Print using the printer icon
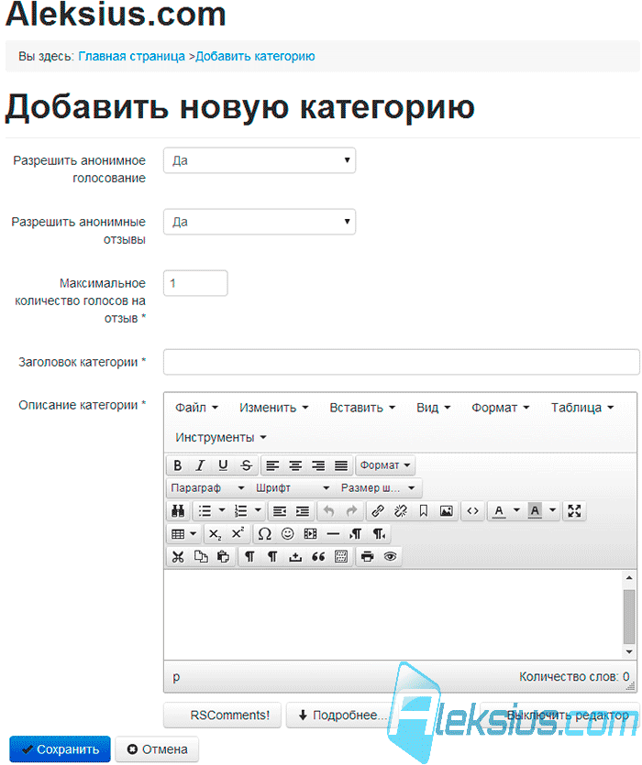642x765 pixels. pos(368,557)
